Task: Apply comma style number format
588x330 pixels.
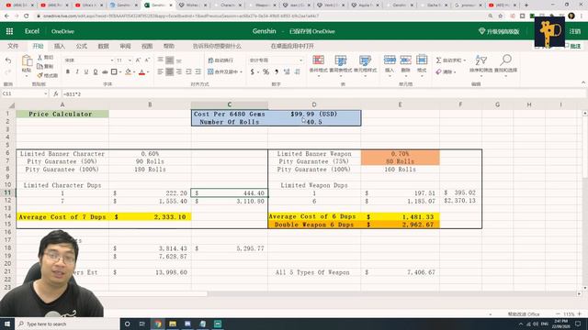Action: point(277,71)
